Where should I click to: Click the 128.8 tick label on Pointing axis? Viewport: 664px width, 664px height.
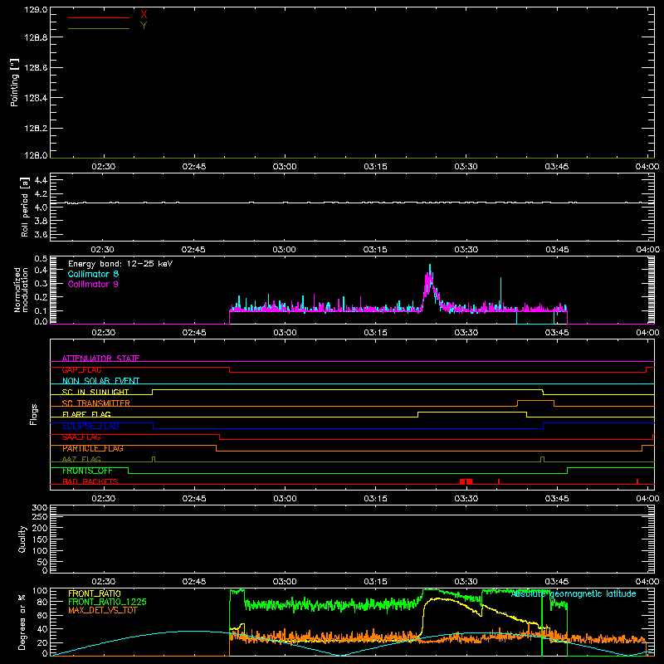[36, 37]
